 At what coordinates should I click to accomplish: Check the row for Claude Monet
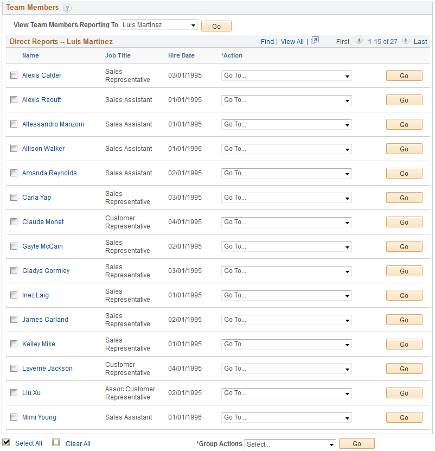14,221
